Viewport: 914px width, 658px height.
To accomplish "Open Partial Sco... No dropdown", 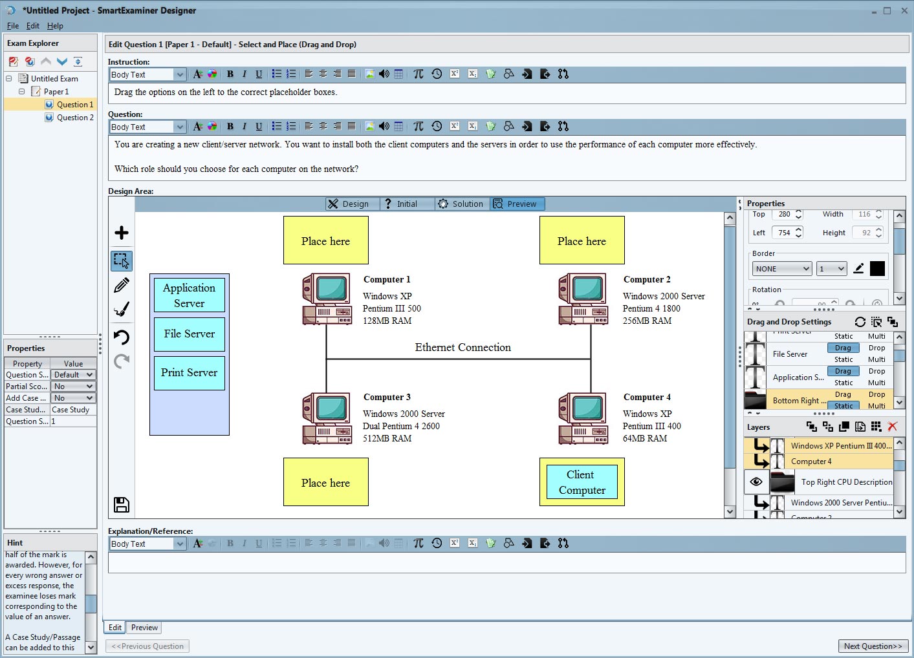I will click(x=74, y=387).
